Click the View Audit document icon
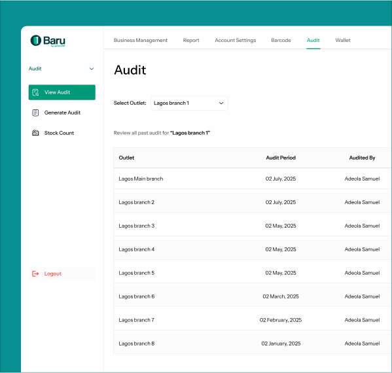The width and height of the screenshot is (392, 373). [x=35, y=92]
